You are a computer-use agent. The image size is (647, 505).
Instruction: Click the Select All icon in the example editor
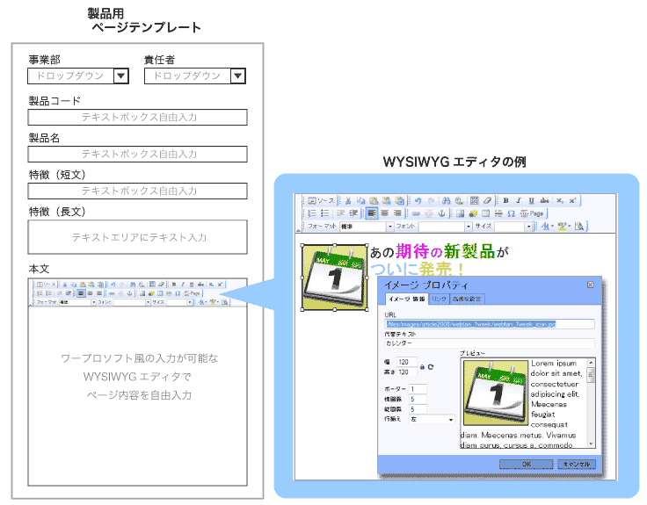[475, 201]
